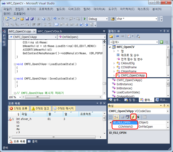173x152 pixels.
Task: Click the Events lightning bolt icon
Action: [x=133, y=117]
